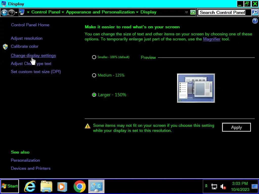Open Change display settings link
This screenshot has width=259, height=194.
[33, 56]
